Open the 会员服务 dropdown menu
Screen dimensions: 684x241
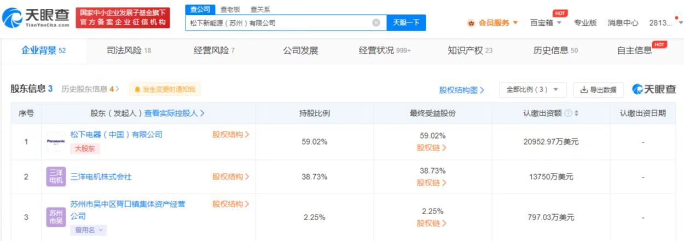pyautogui.click(x=492, y=23)
